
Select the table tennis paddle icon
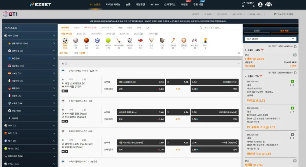tap(140, 41)
